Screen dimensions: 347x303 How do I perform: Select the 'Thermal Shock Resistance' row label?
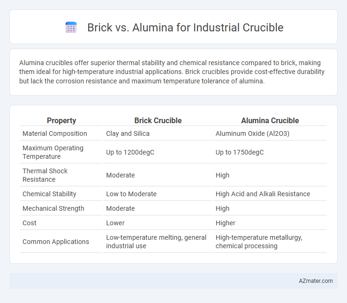tap(45, 175)
